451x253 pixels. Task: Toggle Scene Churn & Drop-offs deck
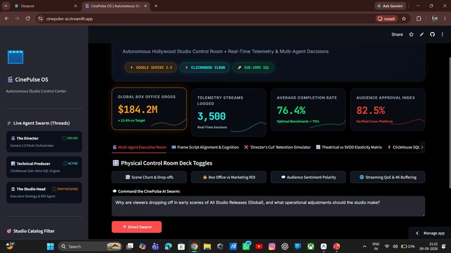pyautogui.click(x=149, y=177)
